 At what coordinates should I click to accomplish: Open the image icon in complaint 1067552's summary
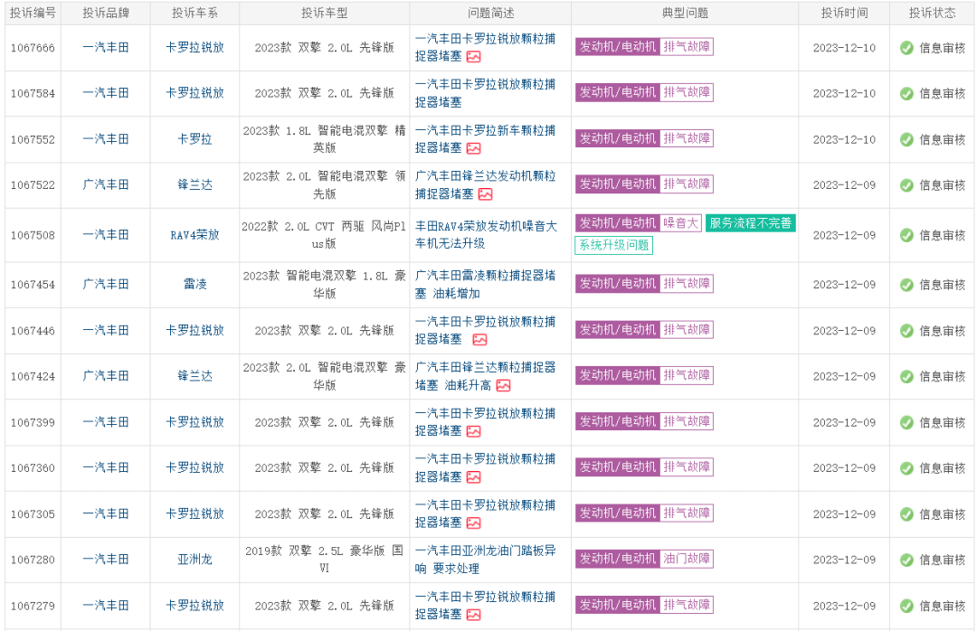click(x=473, y=148)
